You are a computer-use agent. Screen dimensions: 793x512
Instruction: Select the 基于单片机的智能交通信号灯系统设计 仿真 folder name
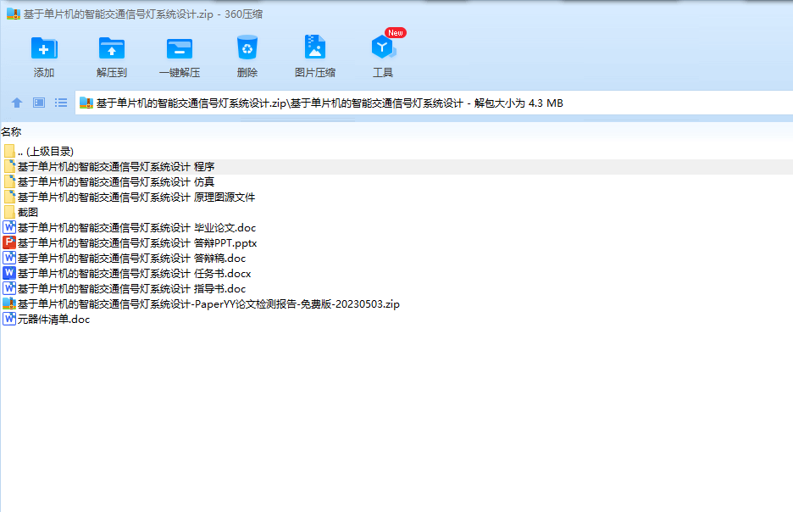click(x=116, y=182)
